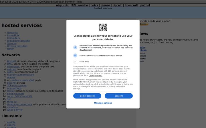Click the Consent button

(119, 96)
